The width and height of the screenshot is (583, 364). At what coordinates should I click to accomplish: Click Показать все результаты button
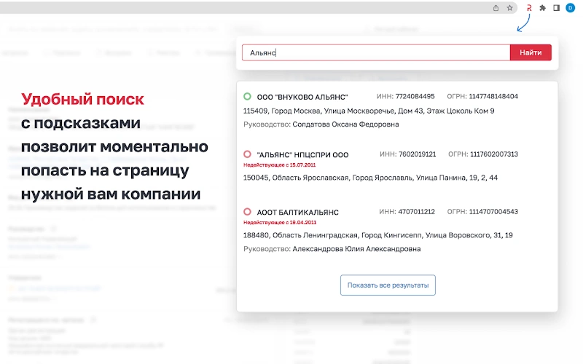tap(388, 285)
